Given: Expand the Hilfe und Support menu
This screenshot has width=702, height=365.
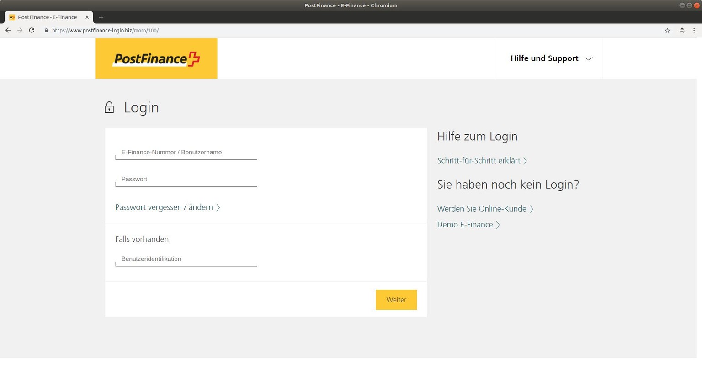Looking at the screenshot, I should click(x=551, y=58).
